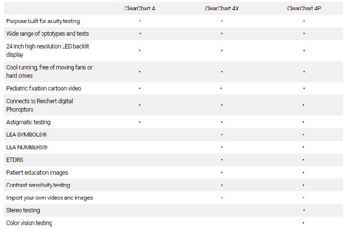Image resolution: width=343 pixels, height=229 pixels.
Task: Click "Connects to Reichert digital Phoroptors" label
Action: click(x=40, y=105)
